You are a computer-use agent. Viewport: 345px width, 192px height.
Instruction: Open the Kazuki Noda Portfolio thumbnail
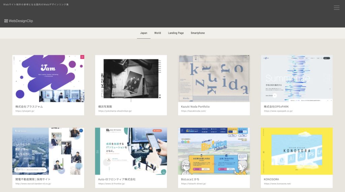coord(214,78)
